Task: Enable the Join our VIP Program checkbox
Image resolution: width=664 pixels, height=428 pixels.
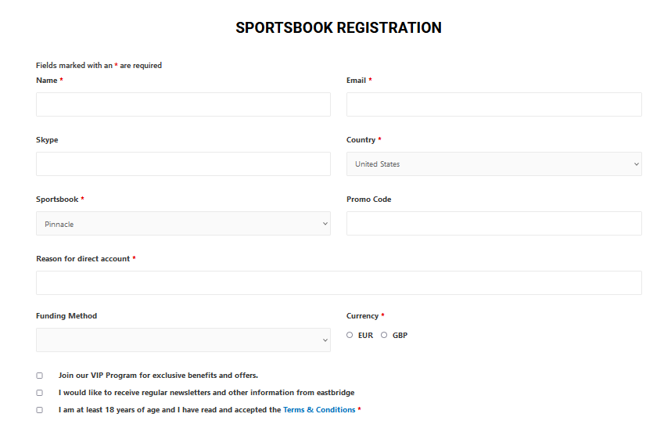Action: click(x=40, y=376)
